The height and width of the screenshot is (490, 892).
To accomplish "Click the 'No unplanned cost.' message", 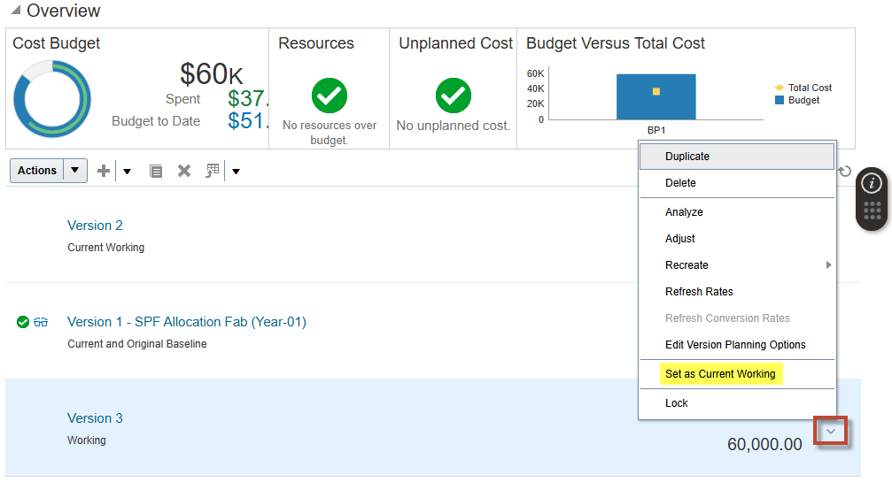I will [453, 126].
